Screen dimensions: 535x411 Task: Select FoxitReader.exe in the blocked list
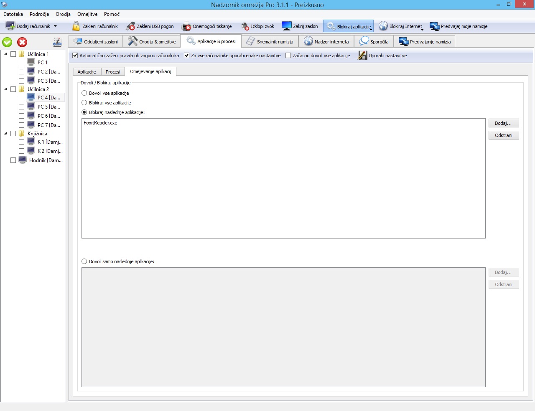(100, 123)
